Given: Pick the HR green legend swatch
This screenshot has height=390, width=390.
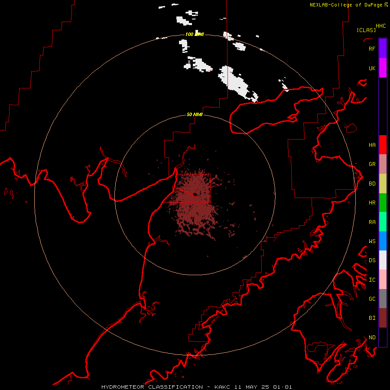Looking at the screenshot, I should click(383, 203).
